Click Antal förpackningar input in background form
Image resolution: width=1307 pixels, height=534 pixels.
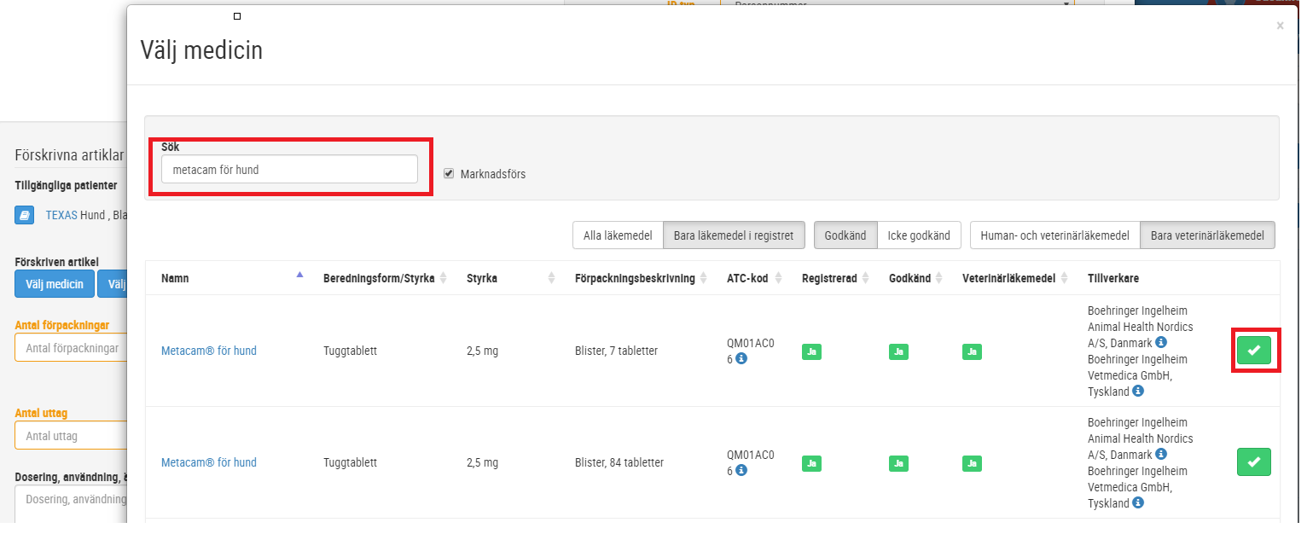click(71, 347)
